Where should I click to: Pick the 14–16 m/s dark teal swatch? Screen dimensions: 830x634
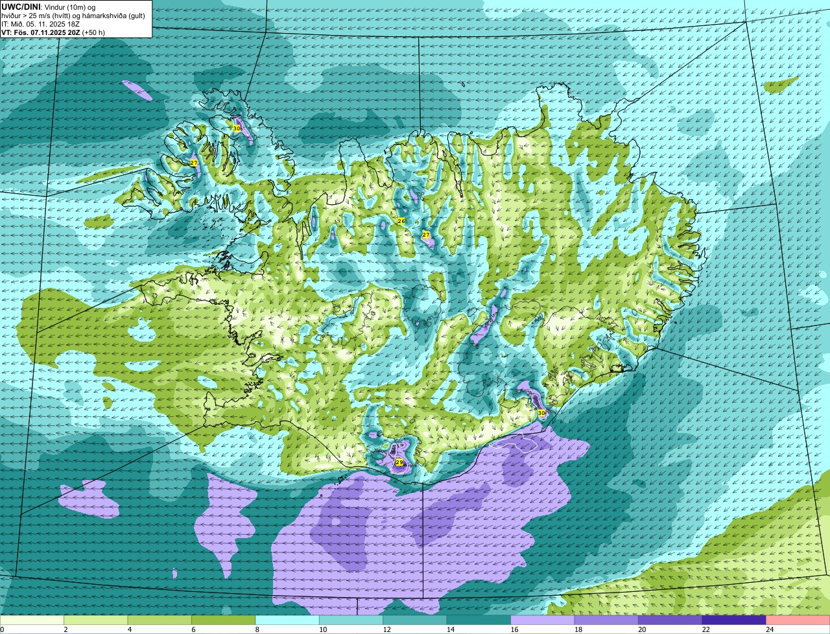point(479,620)
